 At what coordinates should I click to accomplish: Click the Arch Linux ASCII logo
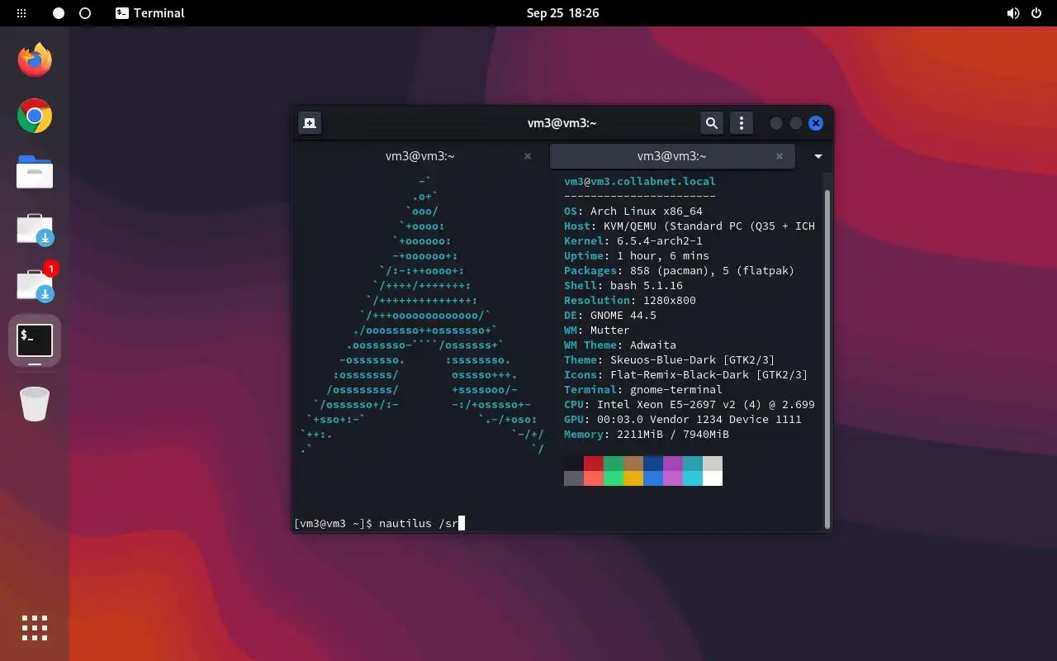click(x=423, y=315)
